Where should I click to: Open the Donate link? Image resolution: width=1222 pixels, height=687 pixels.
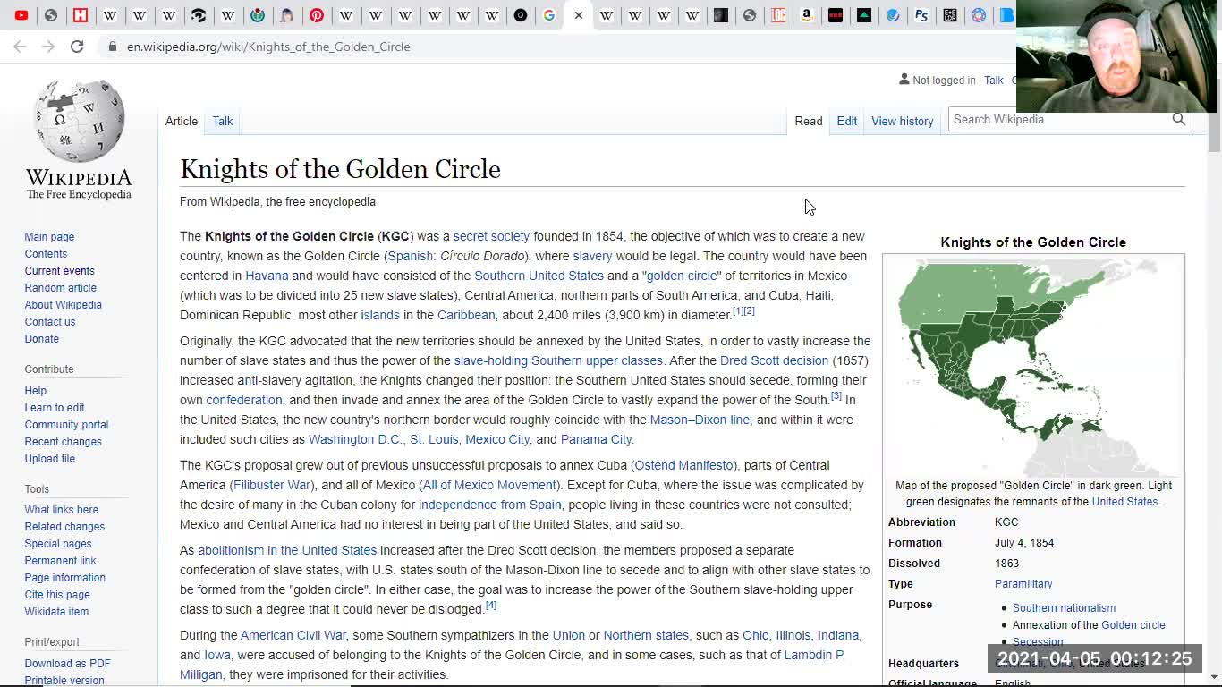41,339
